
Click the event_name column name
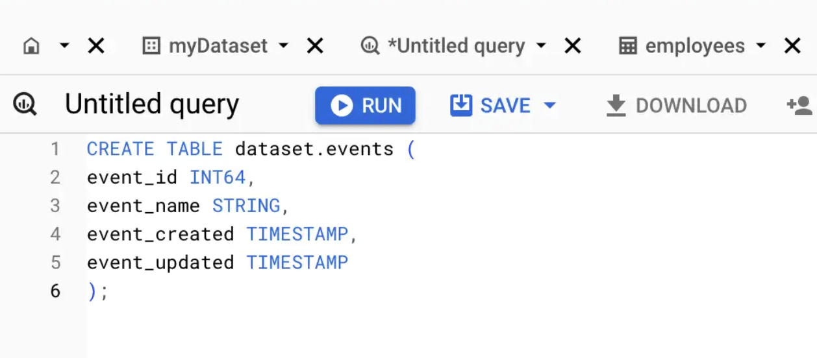point(144,206)
